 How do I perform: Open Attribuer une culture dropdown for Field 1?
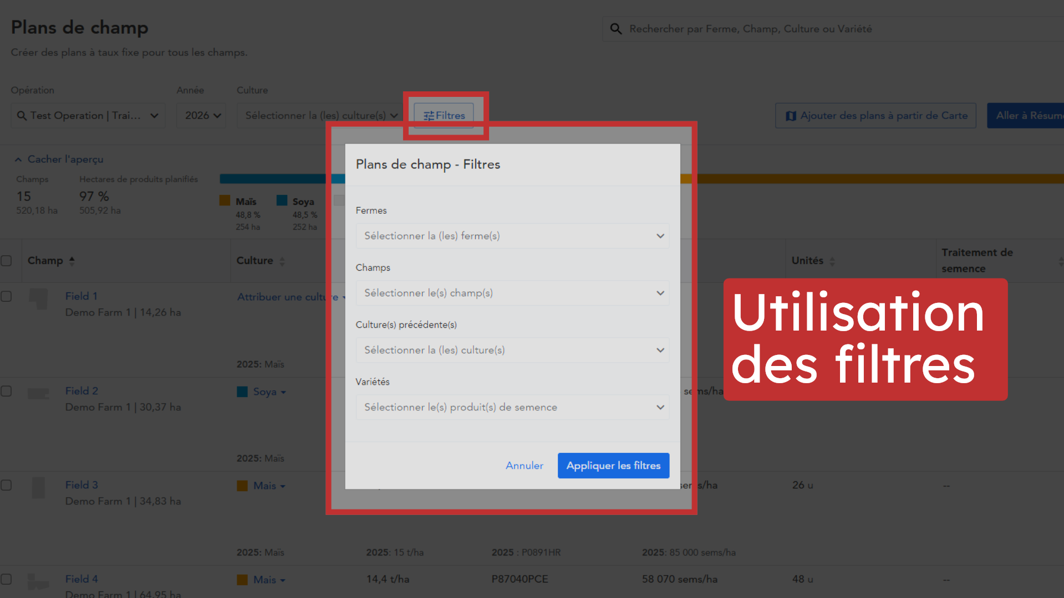tap(292, 297)
